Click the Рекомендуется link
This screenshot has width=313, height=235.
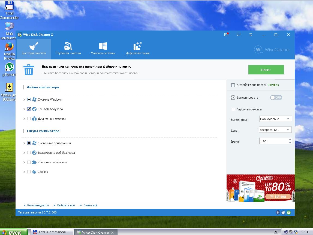tap(38, 205)
